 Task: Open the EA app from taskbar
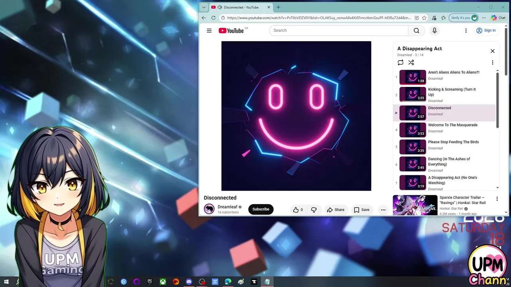click(x=176, y=282)
